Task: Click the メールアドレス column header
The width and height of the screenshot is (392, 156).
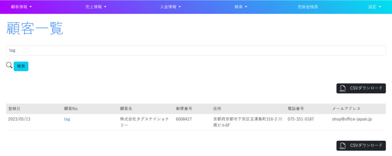Action: click(346, 109)
